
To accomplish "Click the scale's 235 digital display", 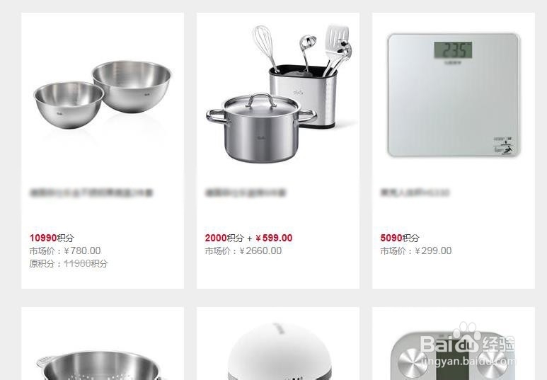I will click(453, 50).
